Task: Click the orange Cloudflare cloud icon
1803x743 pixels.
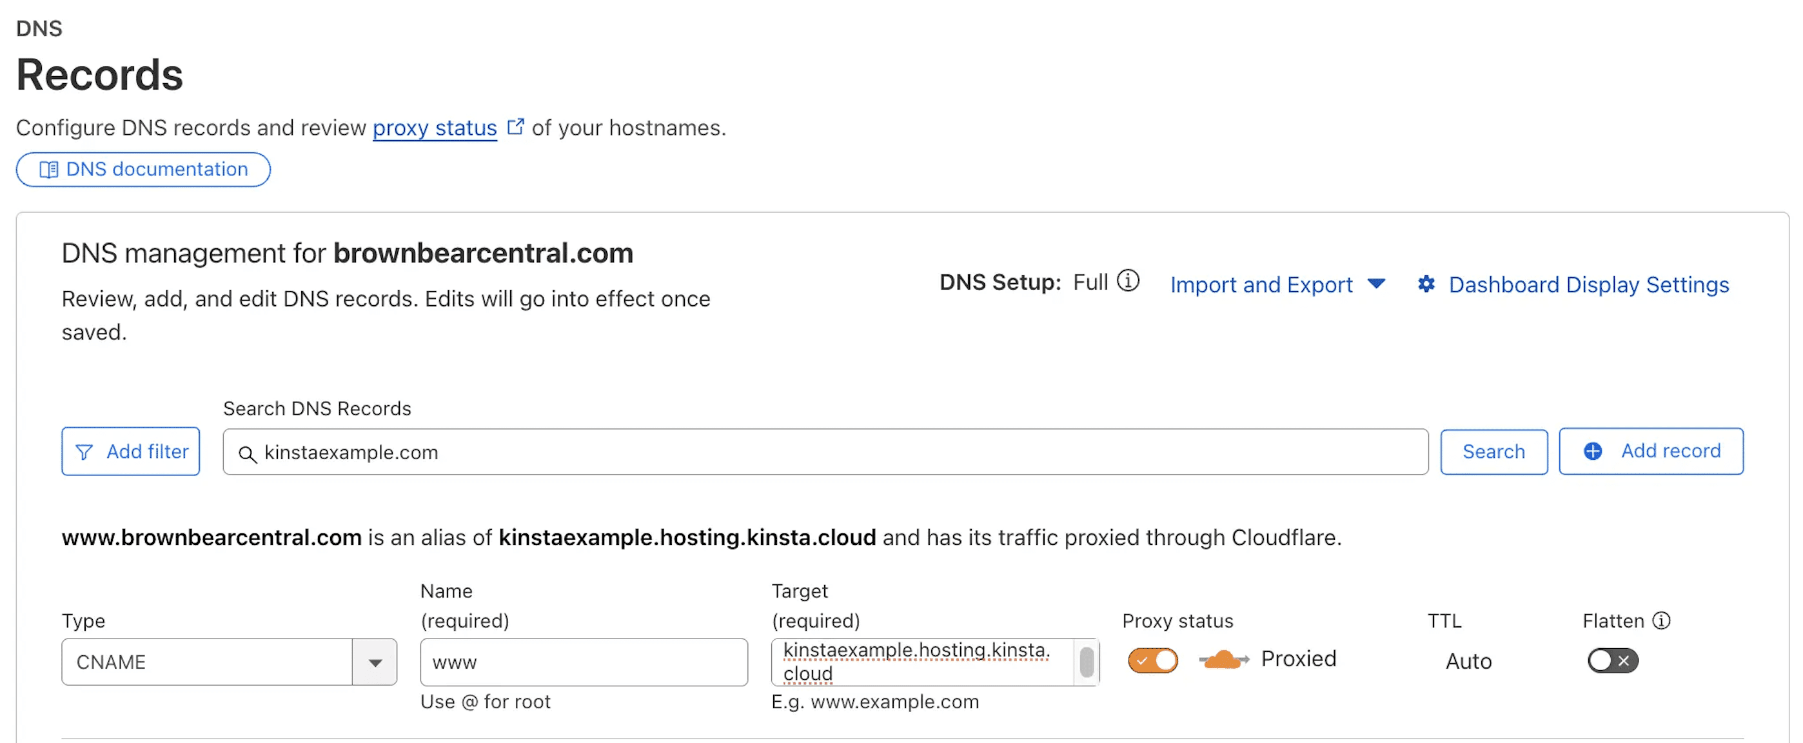Action: coord(1223,659)
